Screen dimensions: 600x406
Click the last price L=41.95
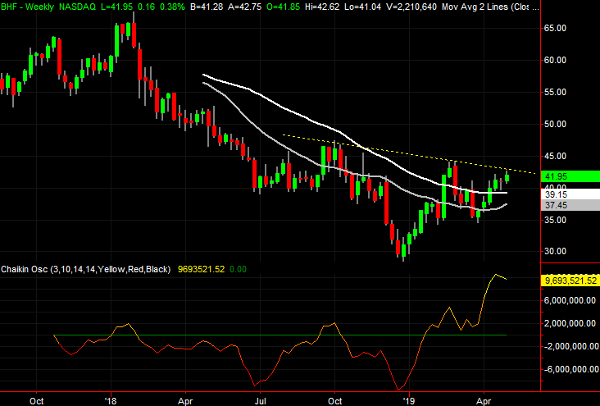[x=117, y=7]
